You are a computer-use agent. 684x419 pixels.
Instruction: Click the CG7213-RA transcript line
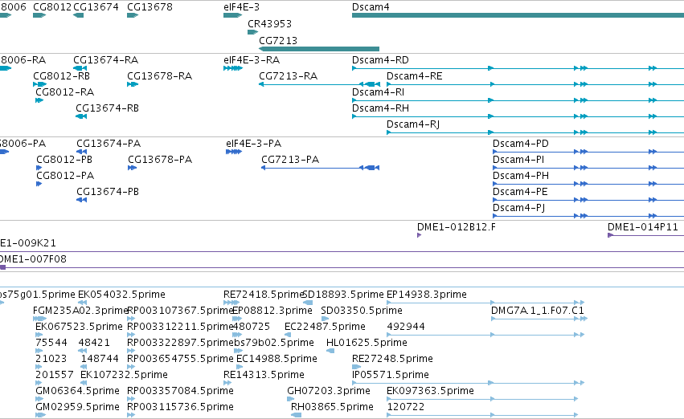319,84
